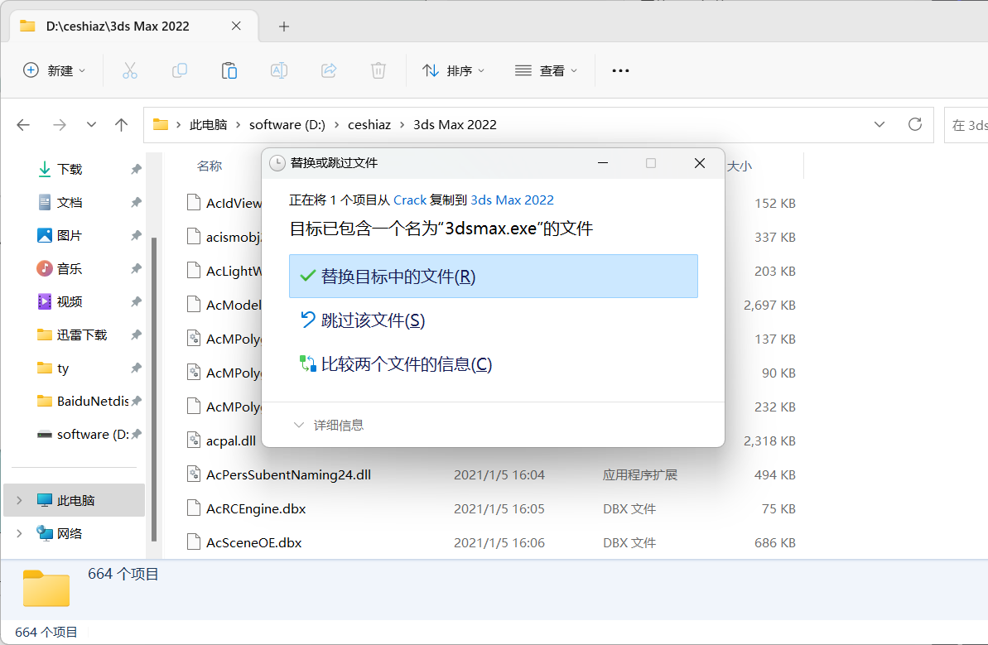Image resolution: width=988 pixels, height=645 pixels.
Task: Click the Copy icon in the toolbar
Action: pos(179,70)
